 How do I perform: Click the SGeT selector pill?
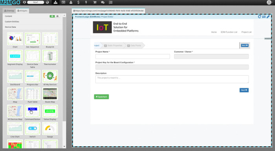tap(36, 2)
